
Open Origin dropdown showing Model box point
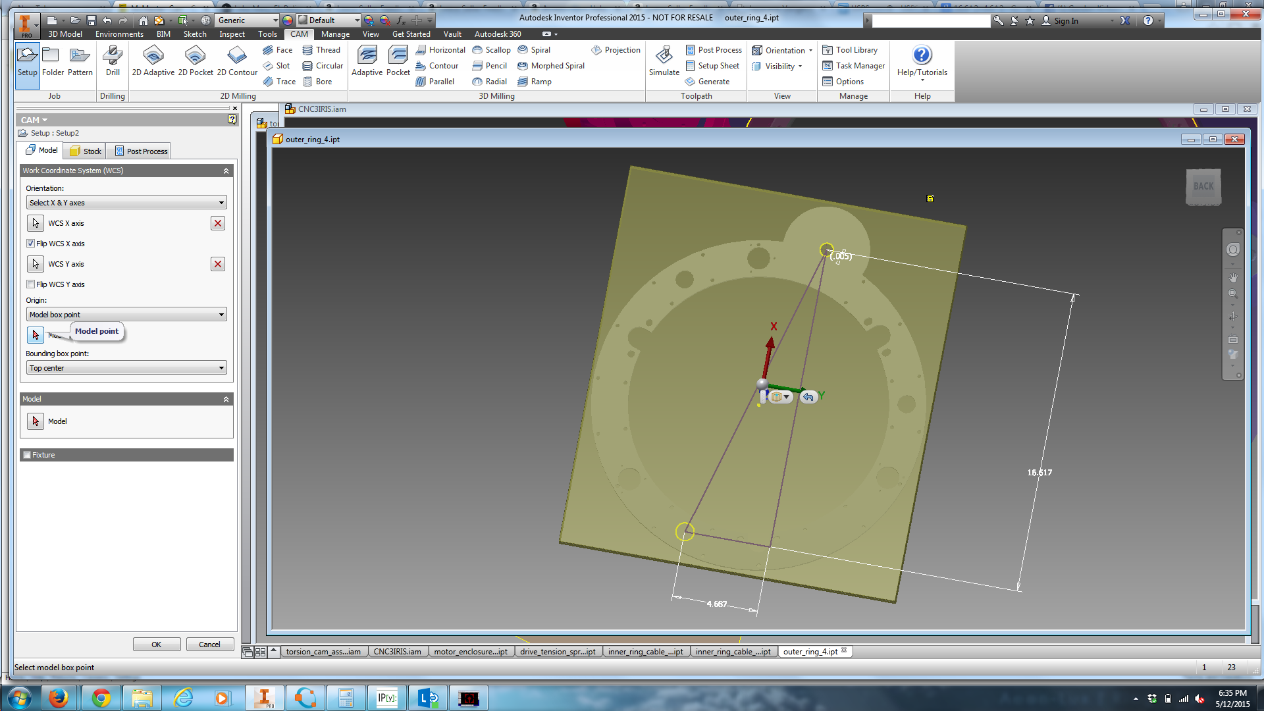126,314
